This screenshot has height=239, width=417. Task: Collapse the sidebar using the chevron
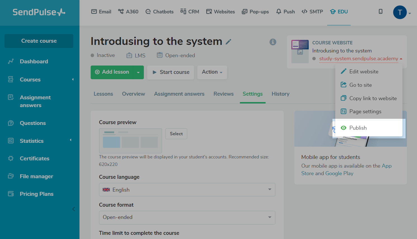[74, 209]
